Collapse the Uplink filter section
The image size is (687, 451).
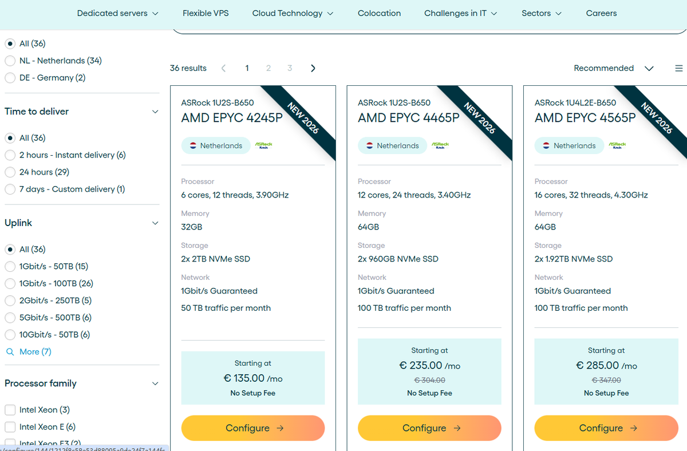[155, 223]
